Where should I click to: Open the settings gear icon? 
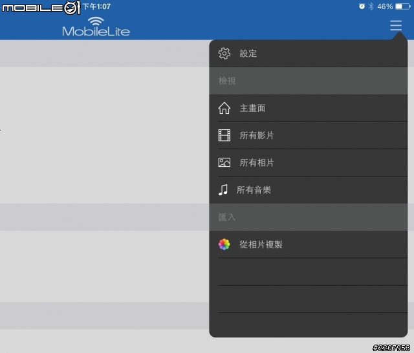pos(224,54)
